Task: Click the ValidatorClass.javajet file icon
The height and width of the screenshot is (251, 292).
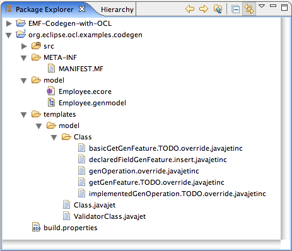Action: pos(66,216)
